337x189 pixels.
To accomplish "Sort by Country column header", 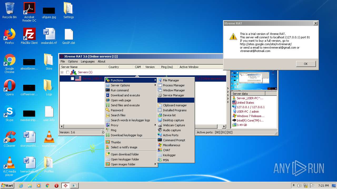I will coord(120,67).
